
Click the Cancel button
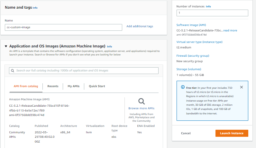click(x=186, y=133)
